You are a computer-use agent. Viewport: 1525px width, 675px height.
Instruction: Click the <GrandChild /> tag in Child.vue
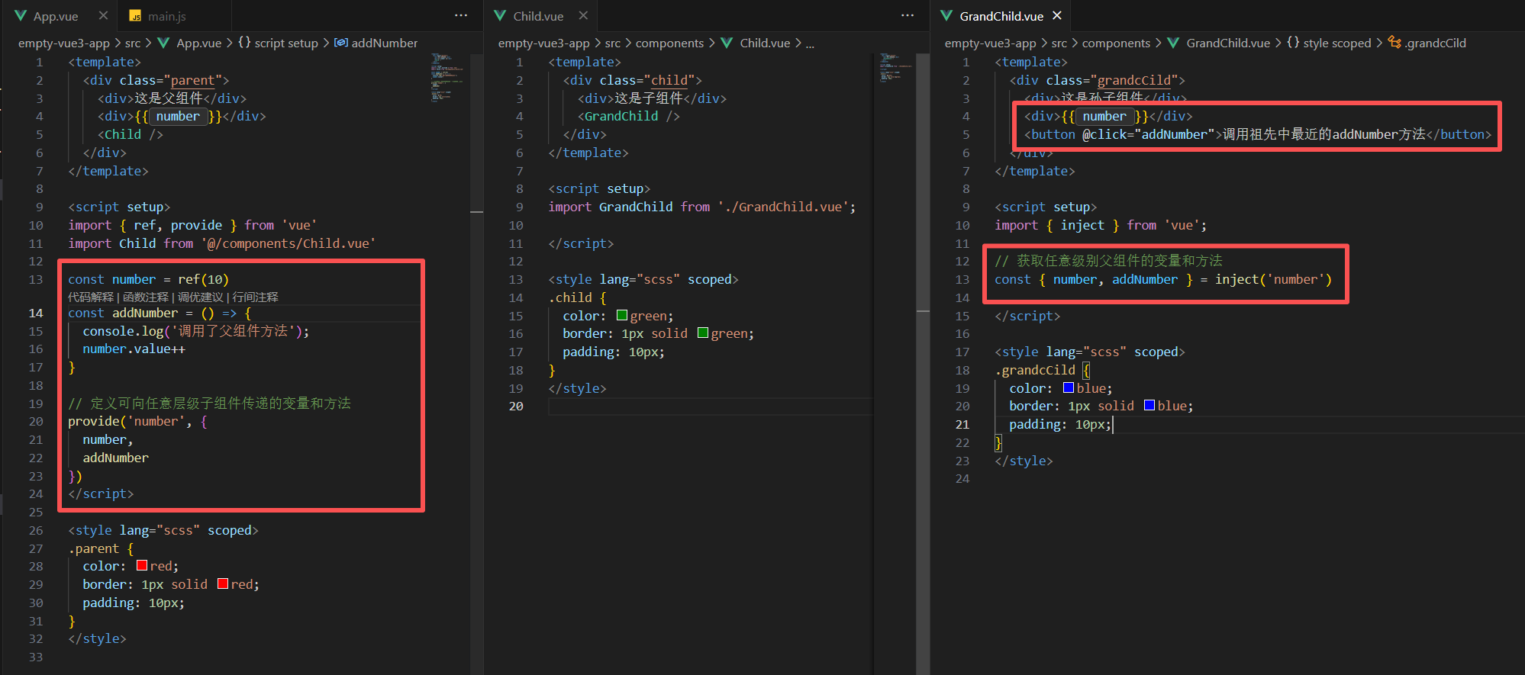[629, 116]
